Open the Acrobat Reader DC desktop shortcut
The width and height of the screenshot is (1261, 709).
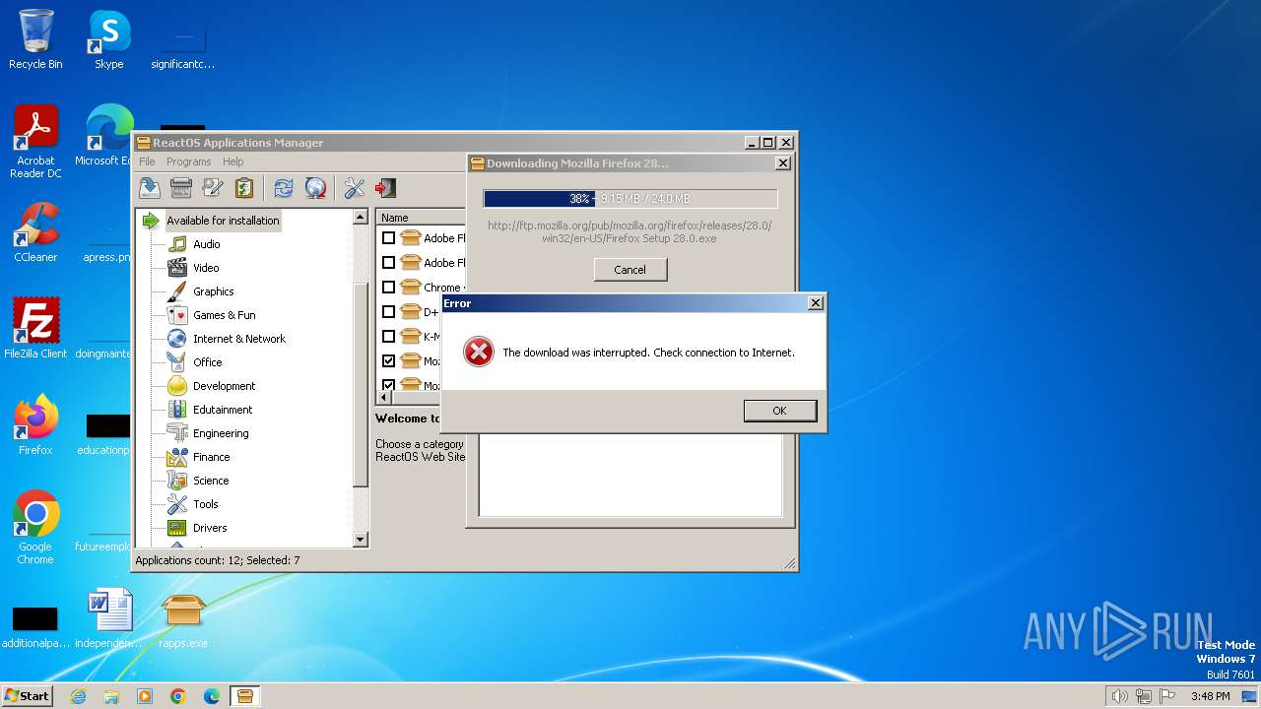pyautogui.click(x=35, y=142)
